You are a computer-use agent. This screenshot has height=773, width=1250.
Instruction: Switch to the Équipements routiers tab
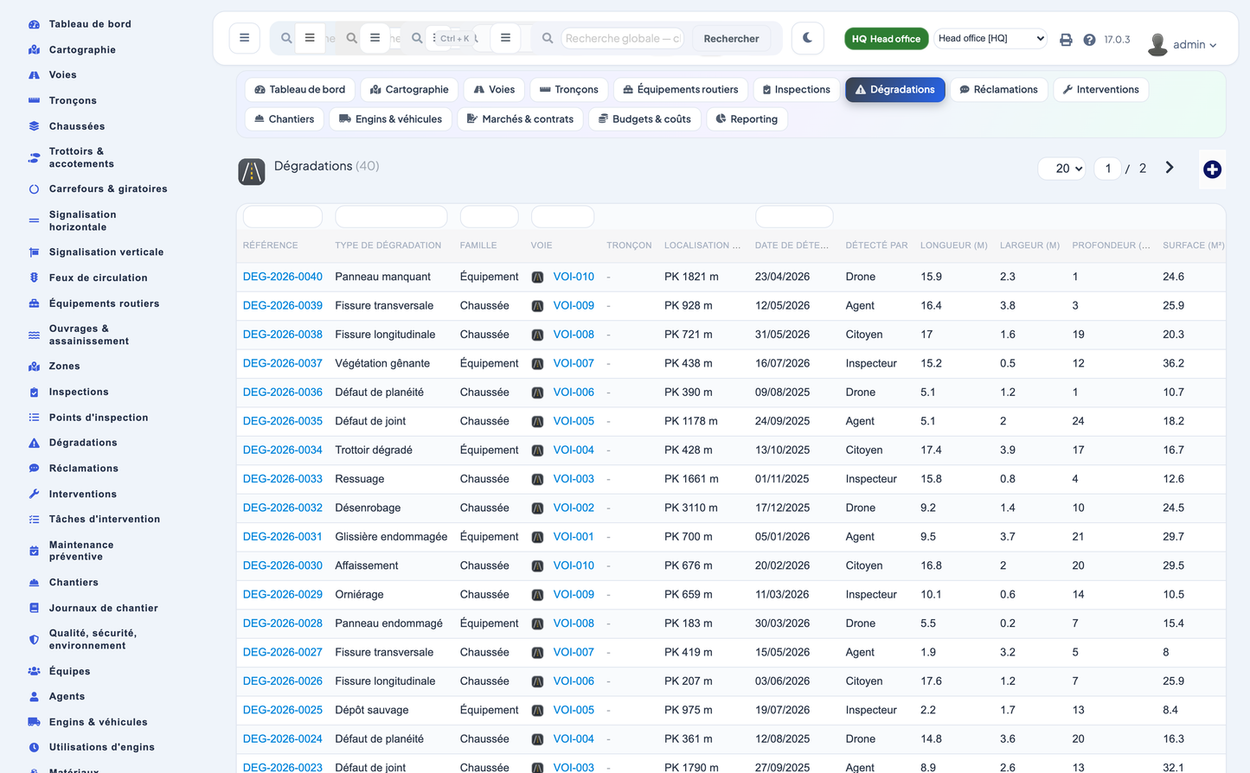(x=681, y=89)
